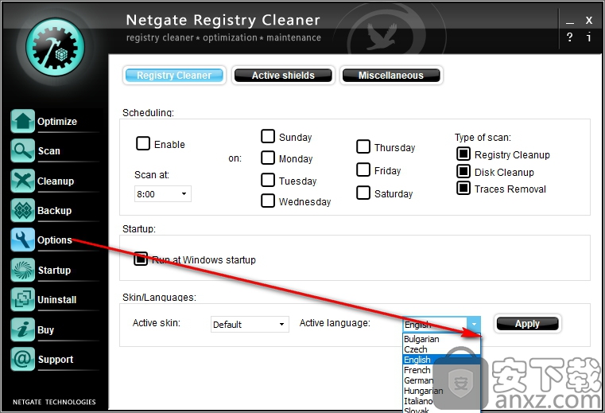The height and width of the screenshot is (413, 605).
Task: Click the Uninstall squares icon
Action: click(23, 299)
